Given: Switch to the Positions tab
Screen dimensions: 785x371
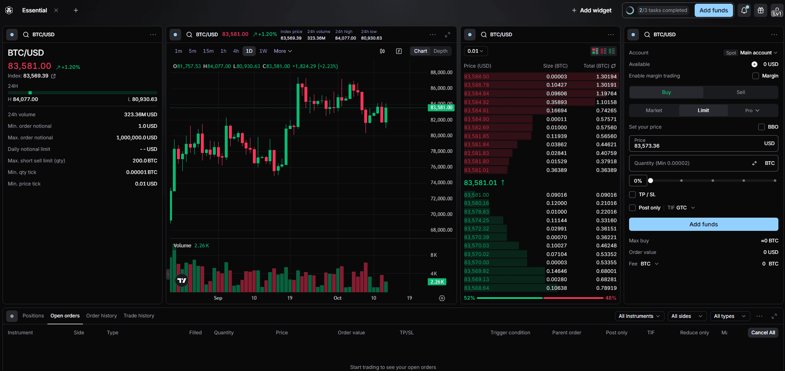Looking at the screenshot, I should coord(33,316).
